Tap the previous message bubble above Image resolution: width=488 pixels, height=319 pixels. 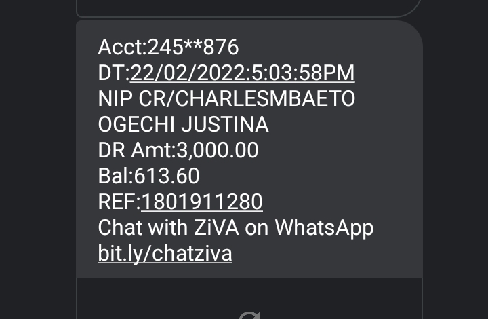click(249, 7)
